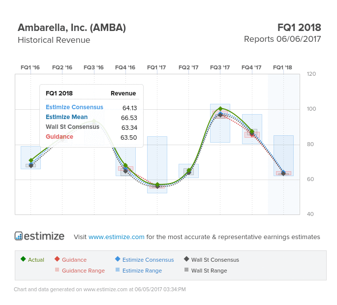Select the FQ2 '16 axis label
The width and height of the screenshot is (337, 305).
click(x=62, y=67)
